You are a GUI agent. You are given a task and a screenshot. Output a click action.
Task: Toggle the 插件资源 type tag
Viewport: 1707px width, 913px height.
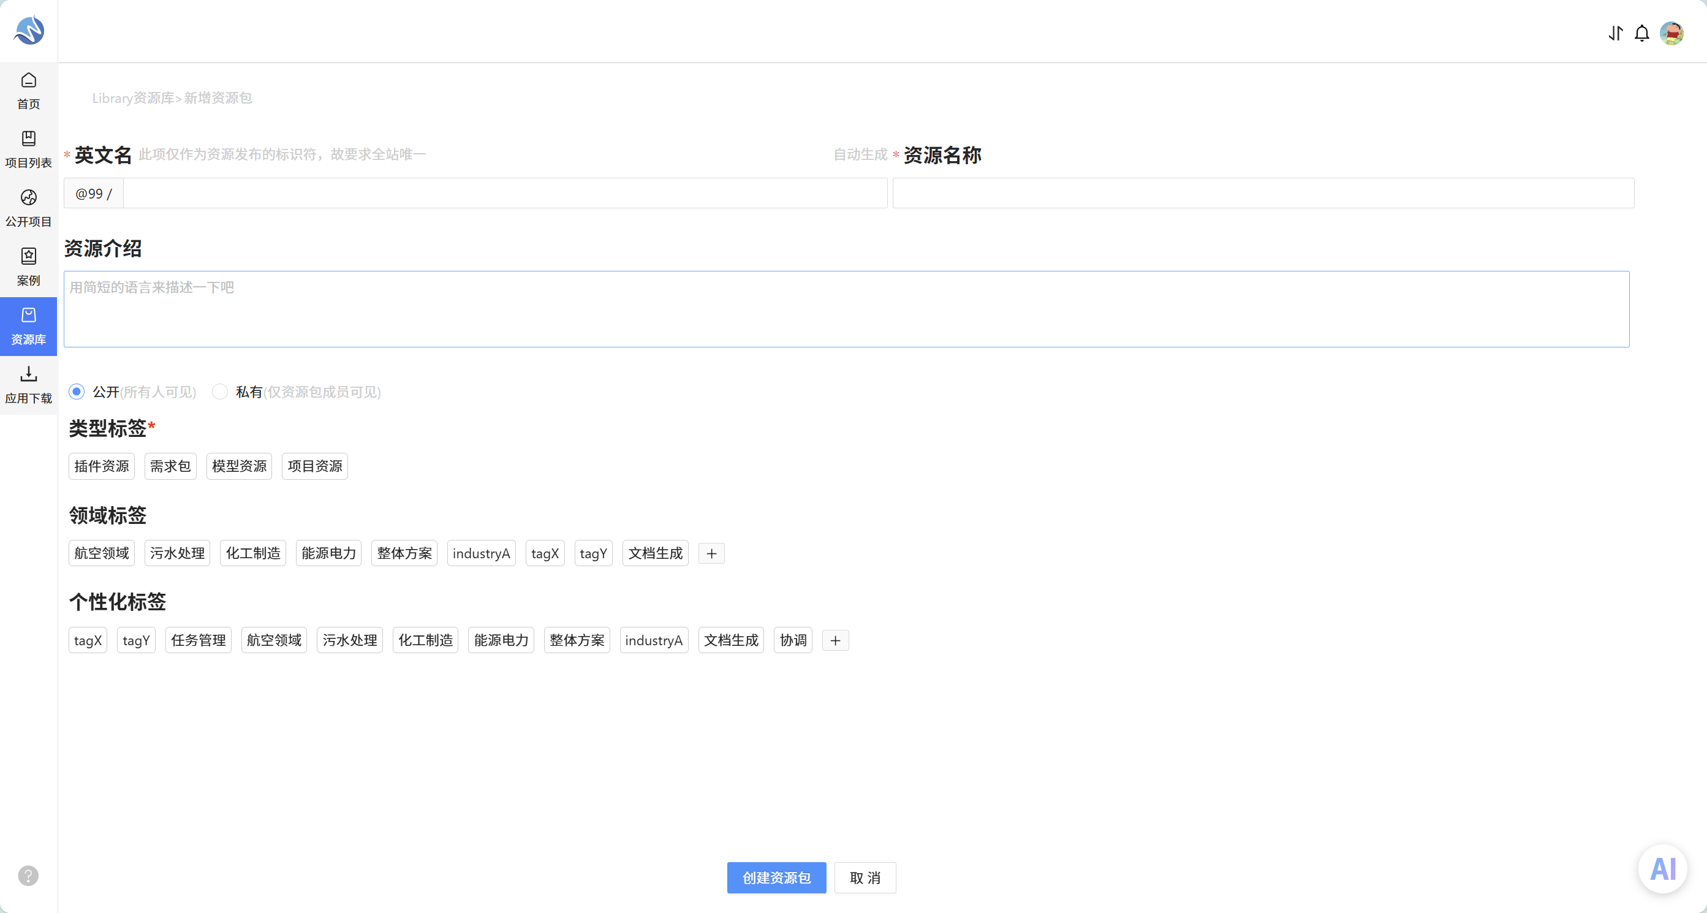(101, 466)
